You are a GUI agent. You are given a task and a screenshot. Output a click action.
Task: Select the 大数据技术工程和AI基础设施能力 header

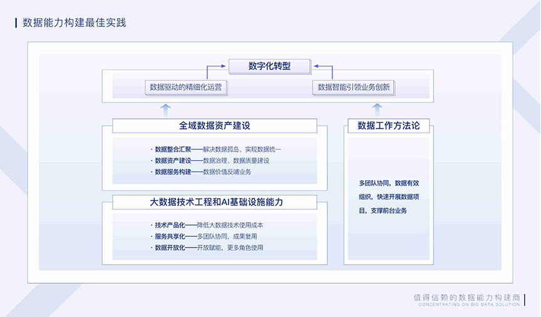click(214, 202)
